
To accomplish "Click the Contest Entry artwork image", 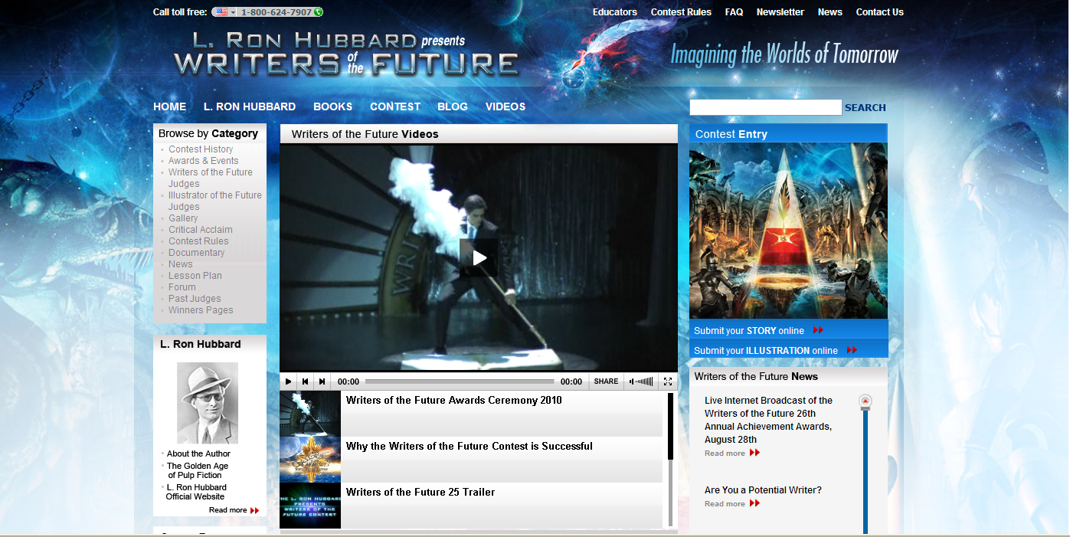I will (788, 231).
